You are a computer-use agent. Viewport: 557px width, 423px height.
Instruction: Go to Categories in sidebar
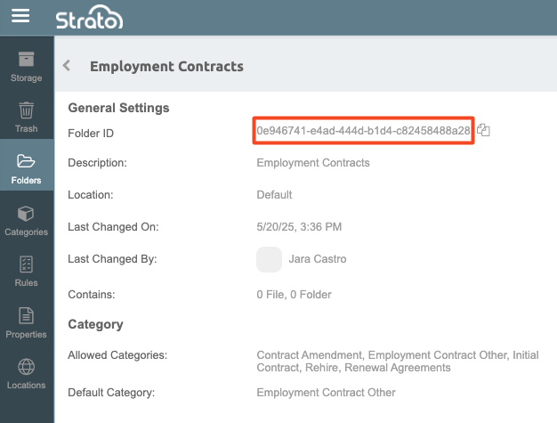tap(26, 220)
